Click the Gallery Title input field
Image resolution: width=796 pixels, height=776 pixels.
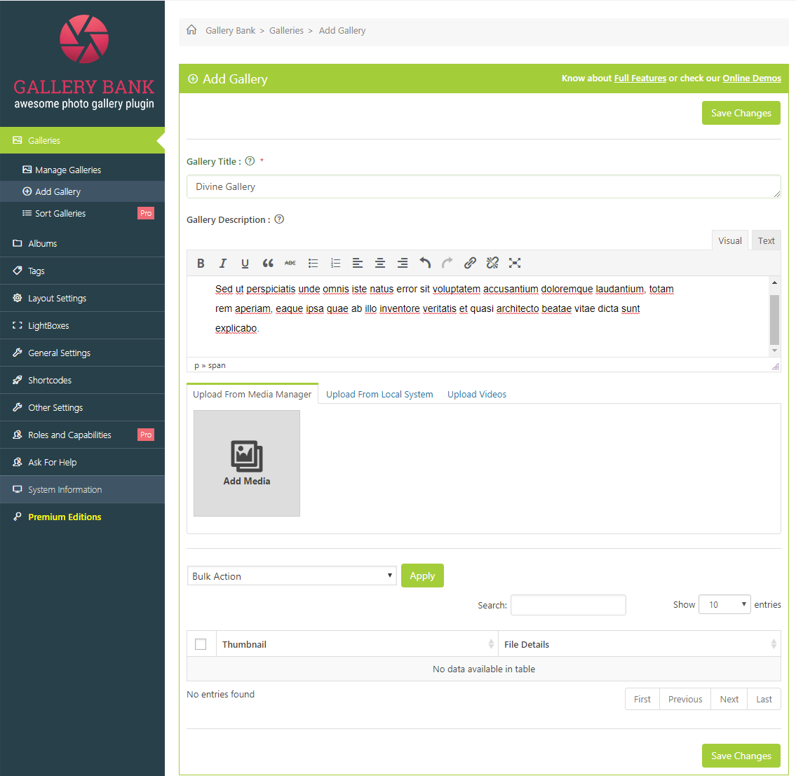point(483,186)
